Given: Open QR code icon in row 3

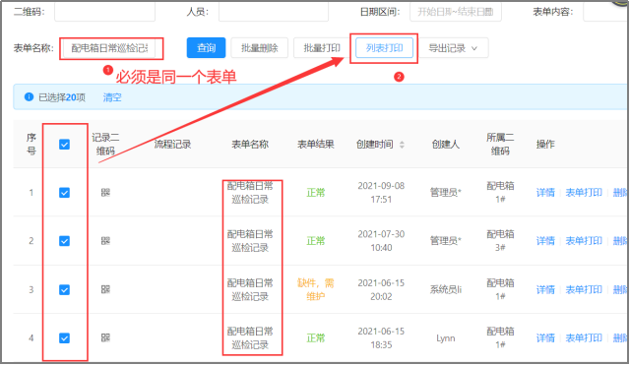Looking at the screenshot, I should click(x=105, y=289).
